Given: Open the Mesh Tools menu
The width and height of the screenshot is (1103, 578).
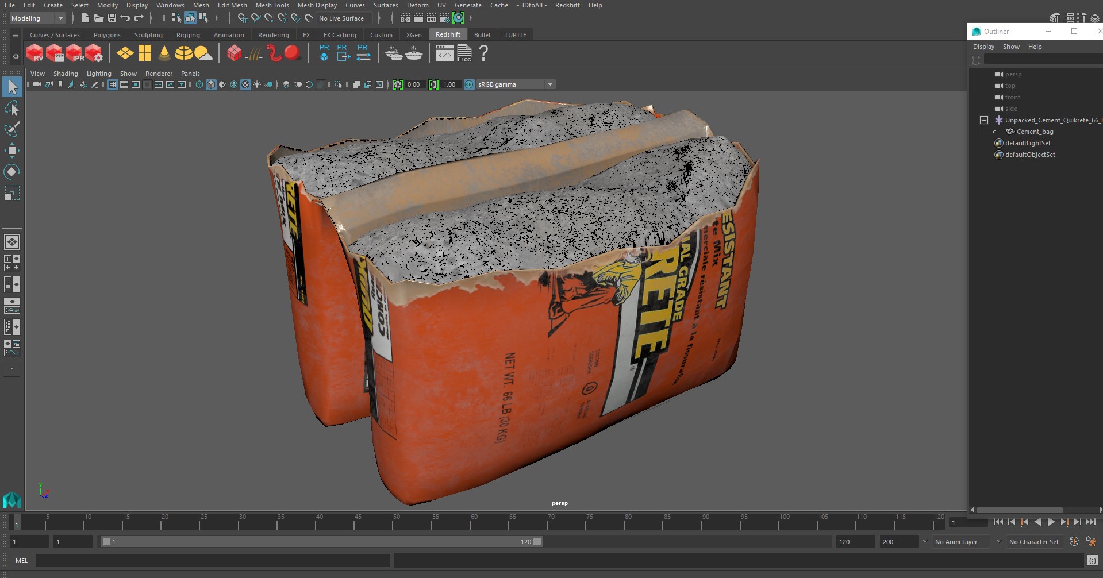Looking at the screenshot, I should [x=272, y=5].
